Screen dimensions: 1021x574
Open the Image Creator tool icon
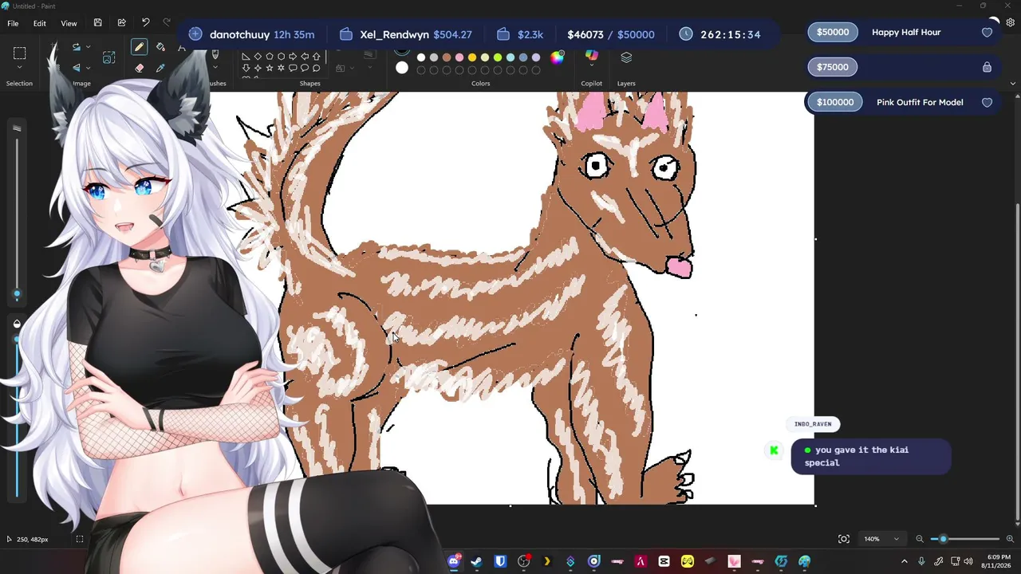click(109, 57)
